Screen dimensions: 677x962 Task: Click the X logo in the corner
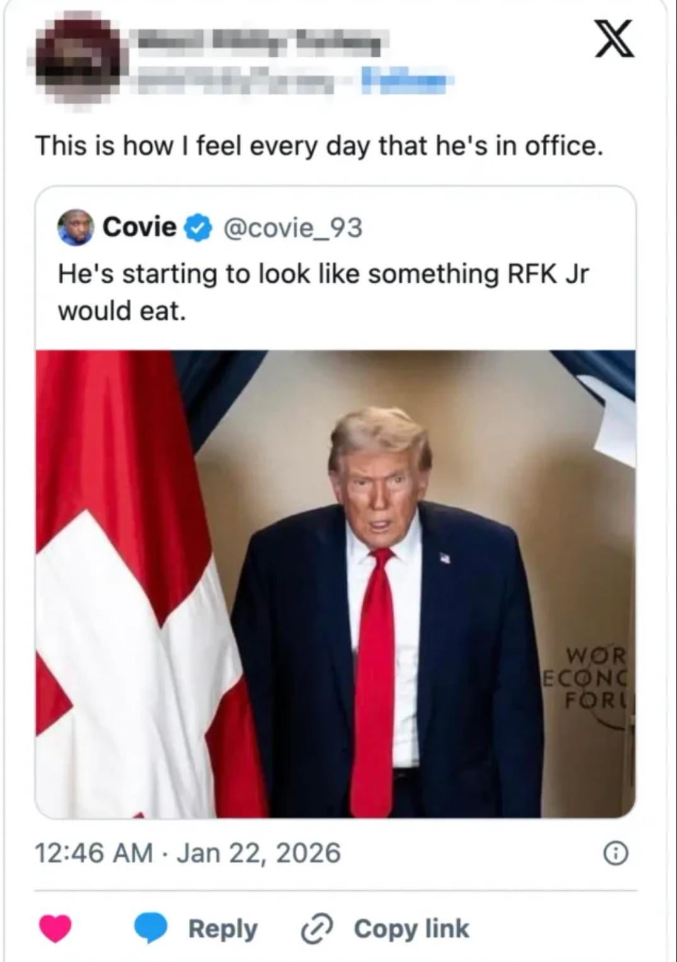tap(615, 40)
